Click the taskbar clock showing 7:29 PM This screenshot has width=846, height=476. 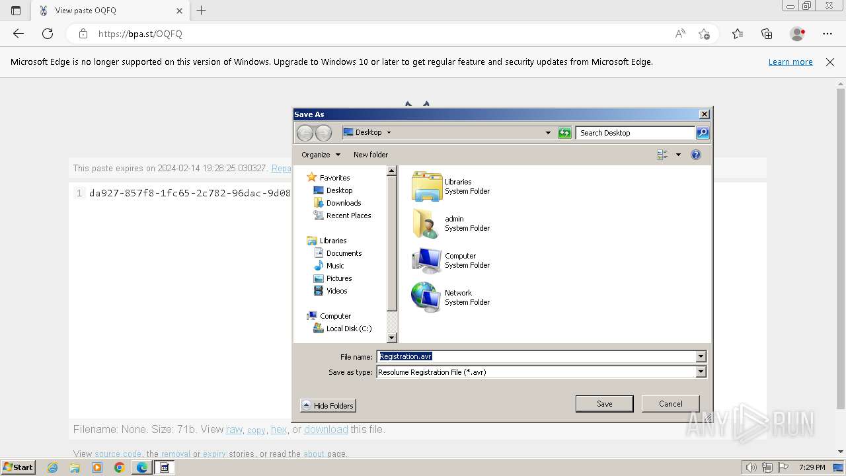tap(812, 467)
